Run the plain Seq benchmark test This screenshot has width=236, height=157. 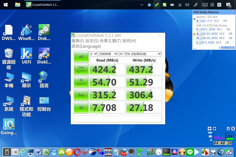click(x=81, y=95)
